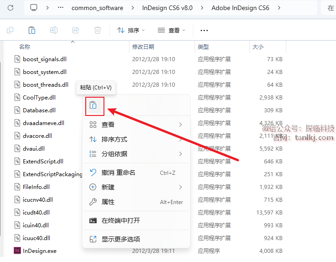This screenshot has width=336, height=262.
Task: Click common_software breadcrumb segment
Action: (x=97, y=8)
